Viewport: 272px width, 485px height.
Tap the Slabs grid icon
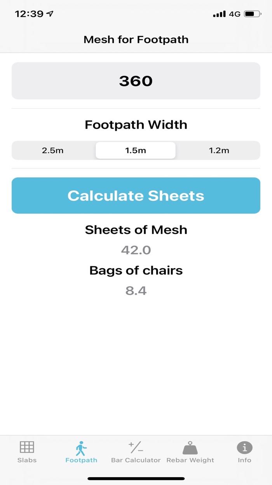tap(27, 447)
